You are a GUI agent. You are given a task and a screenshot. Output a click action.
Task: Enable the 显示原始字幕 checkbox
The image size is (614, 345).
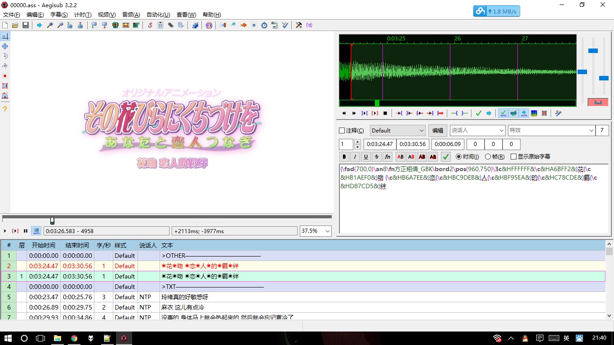pos(514,157)
